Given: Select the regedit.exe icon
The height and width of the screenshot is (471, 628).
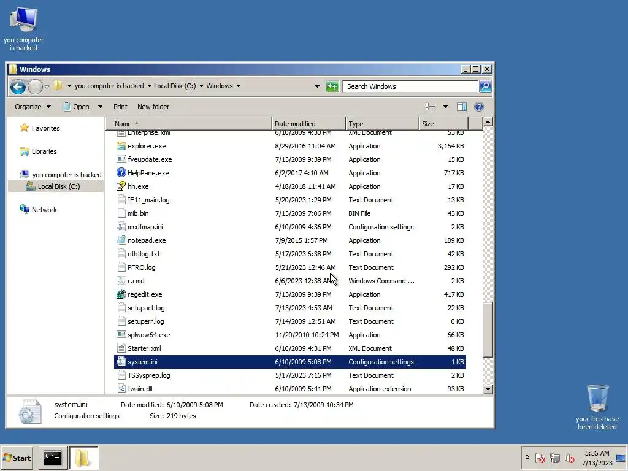Looking at the screenshot, I should coord(121,294).
